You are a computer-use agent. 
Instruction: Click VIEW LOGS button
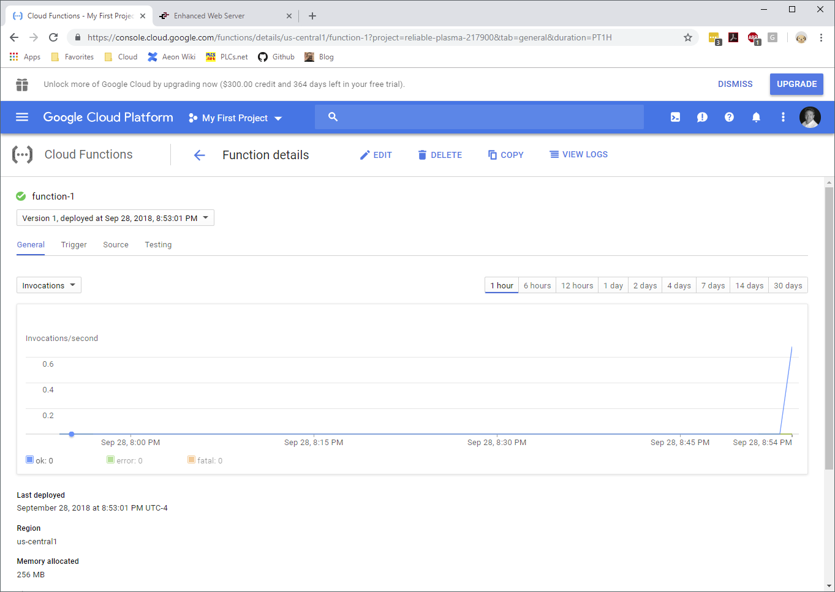[579, 154]
